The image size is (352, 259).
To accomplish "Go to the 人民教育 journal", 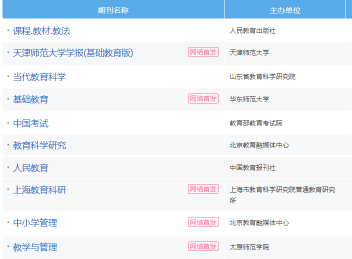I will pyautogui.click(x=30, y=168).
